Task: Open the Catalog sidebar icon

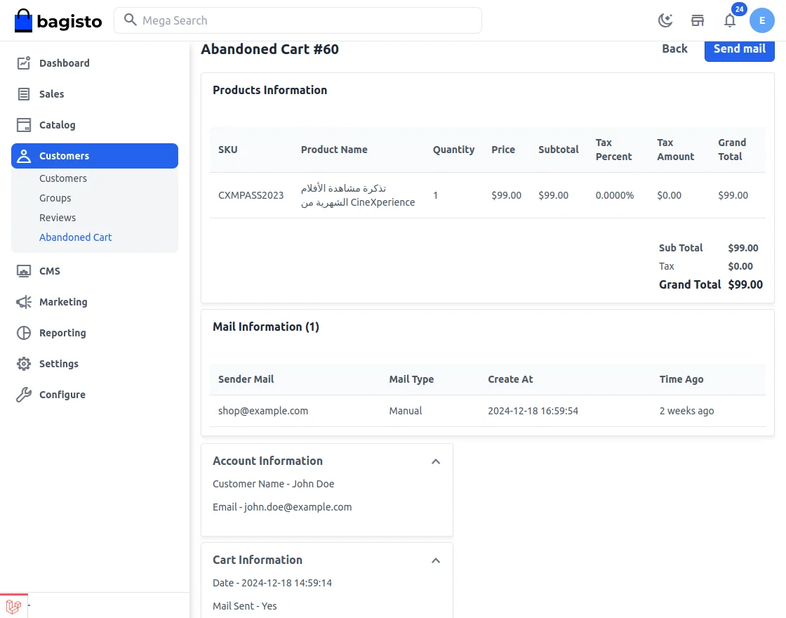Action: [x=24, y=125]
